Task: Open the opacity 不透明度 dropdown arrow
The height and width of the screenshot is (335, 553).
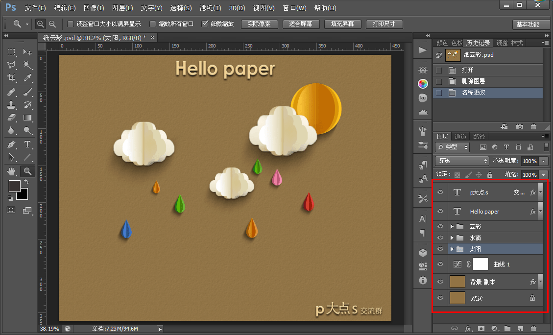Action: tap(544, 161)
